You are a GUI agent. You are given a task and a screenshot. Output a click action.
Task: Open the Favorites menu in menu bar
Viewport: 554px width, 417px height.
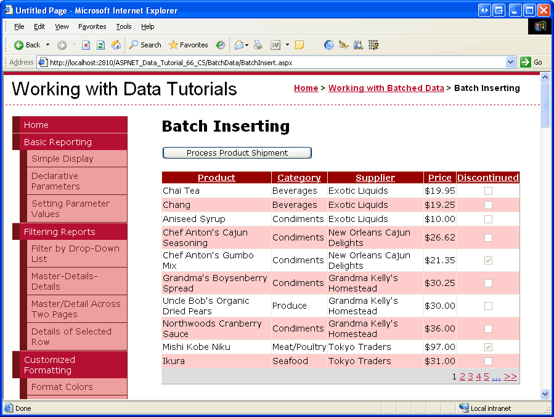pyautogui.click(x=92, y=26)
